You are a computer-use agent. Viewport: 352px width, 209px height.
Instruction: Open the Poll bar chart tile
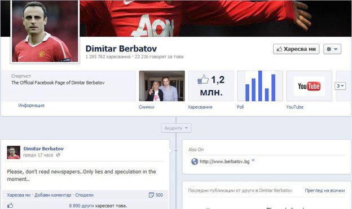click(x=260, y=86)
